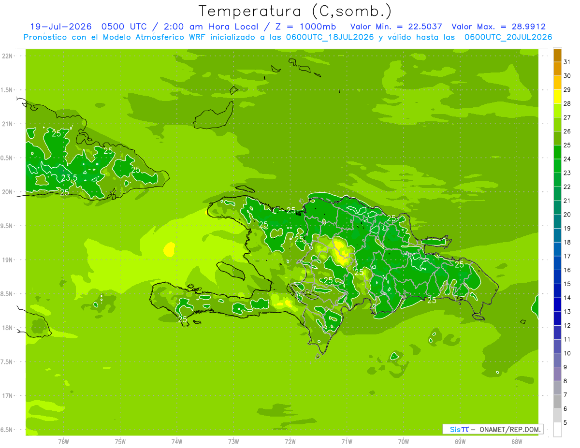Click the 'Z = 1000mb' level label
This screenshot has width=580, height=448.
305,27
